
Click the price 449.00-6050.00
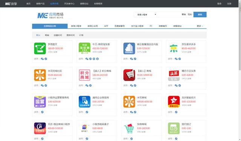145,101
